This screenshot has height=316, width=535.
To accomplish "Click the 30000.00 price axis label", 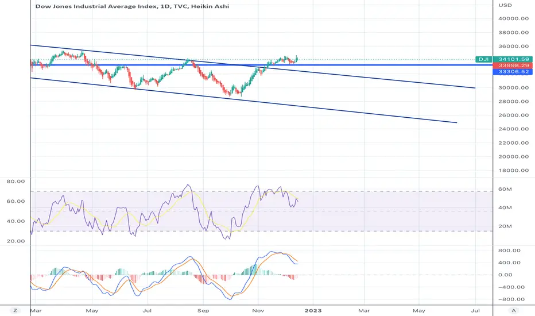I will [514, 87].
